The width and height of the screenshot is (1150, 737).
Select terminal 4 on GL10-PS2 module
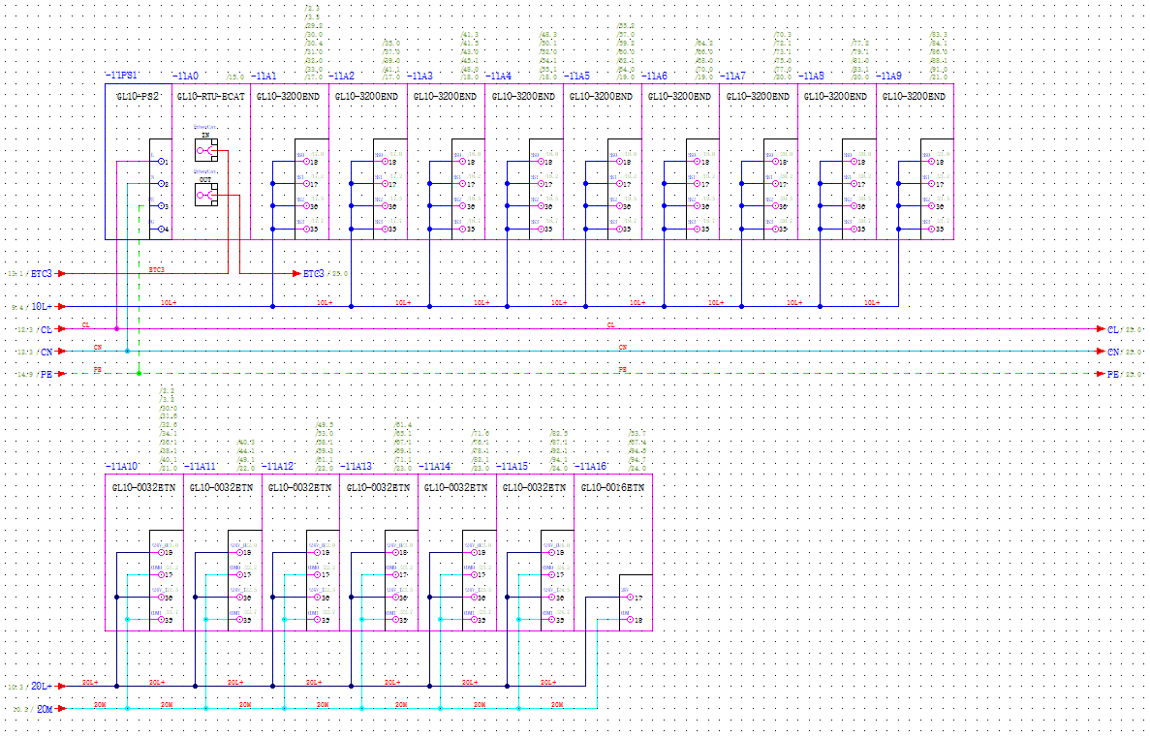point(162,230)
